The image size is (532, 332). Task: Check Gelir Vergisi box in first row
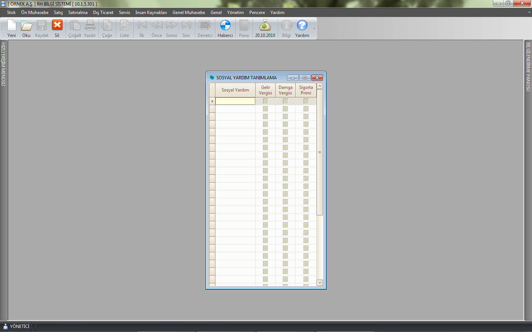click(x=265, y=101)
